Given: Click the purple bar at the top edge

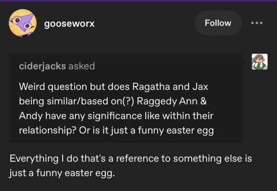Looking at the screenshot, I should coord(138,1).
